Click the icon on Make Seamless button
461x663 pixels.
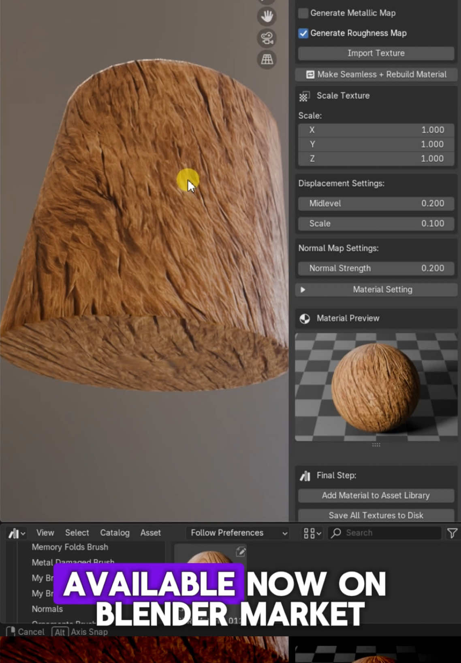pyautogui.click(x=310, y=74)
